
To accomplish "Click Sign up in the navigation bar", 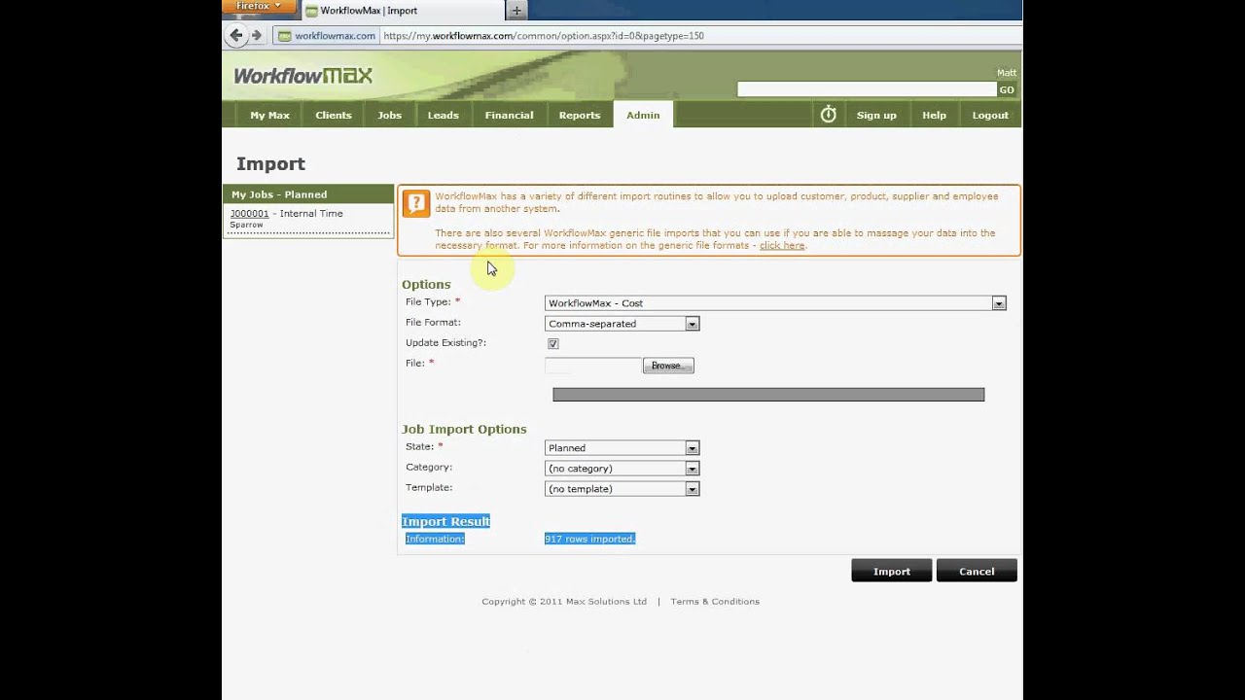I will (x=876, y=115).
